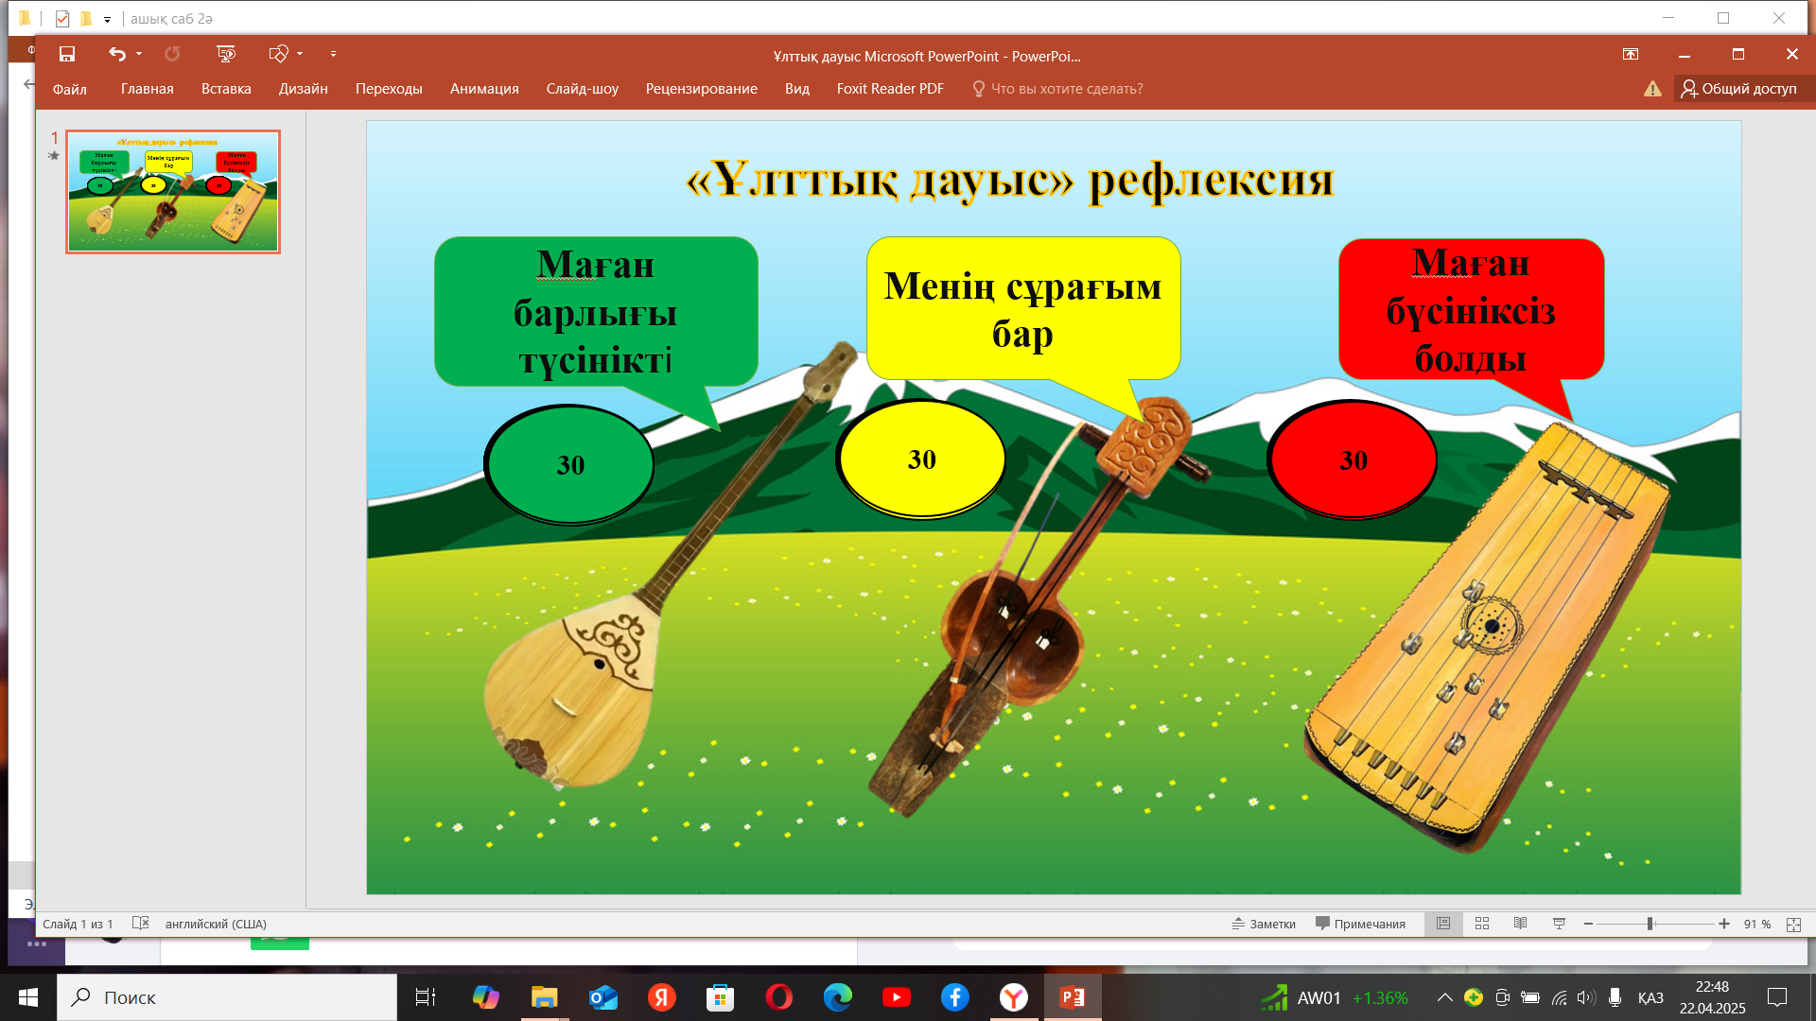Open the Анимация ribbon tab
Image resolution: width=1816 pixels, height=1021 pixels.
484,89
